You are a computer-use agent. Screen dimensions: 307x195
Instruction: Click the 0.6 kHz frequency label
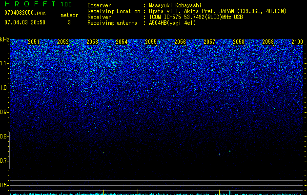3,185
